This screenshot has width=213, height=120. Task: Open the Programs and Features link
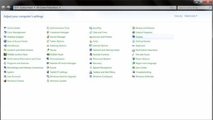coord(18,63)
